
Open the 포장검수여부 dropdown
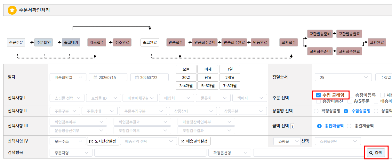click(142, 130)
